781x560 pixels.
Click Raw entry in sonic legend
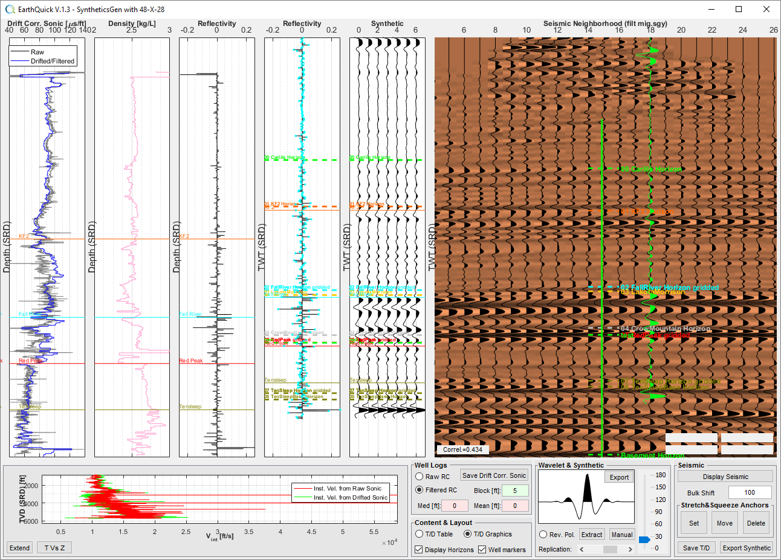(37, 52)
